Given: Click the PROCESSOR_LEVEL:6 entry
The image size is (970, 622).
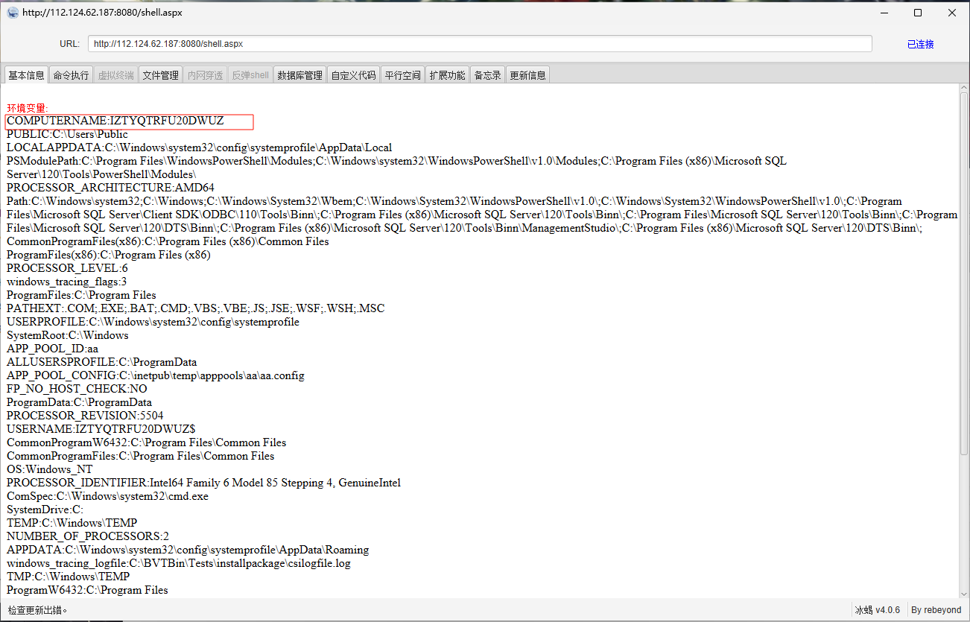Looking at the screenshot, I should pos(67,268).
